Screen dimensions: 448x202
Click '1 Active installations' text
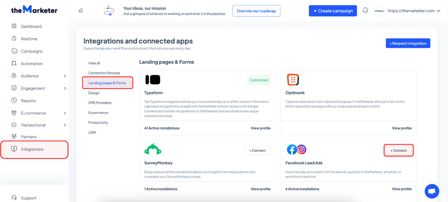point(161,189)
